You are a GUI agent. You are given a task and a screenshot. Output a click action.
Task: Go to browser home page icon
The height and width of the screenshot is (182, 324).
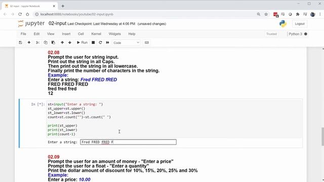coord(27,14)
